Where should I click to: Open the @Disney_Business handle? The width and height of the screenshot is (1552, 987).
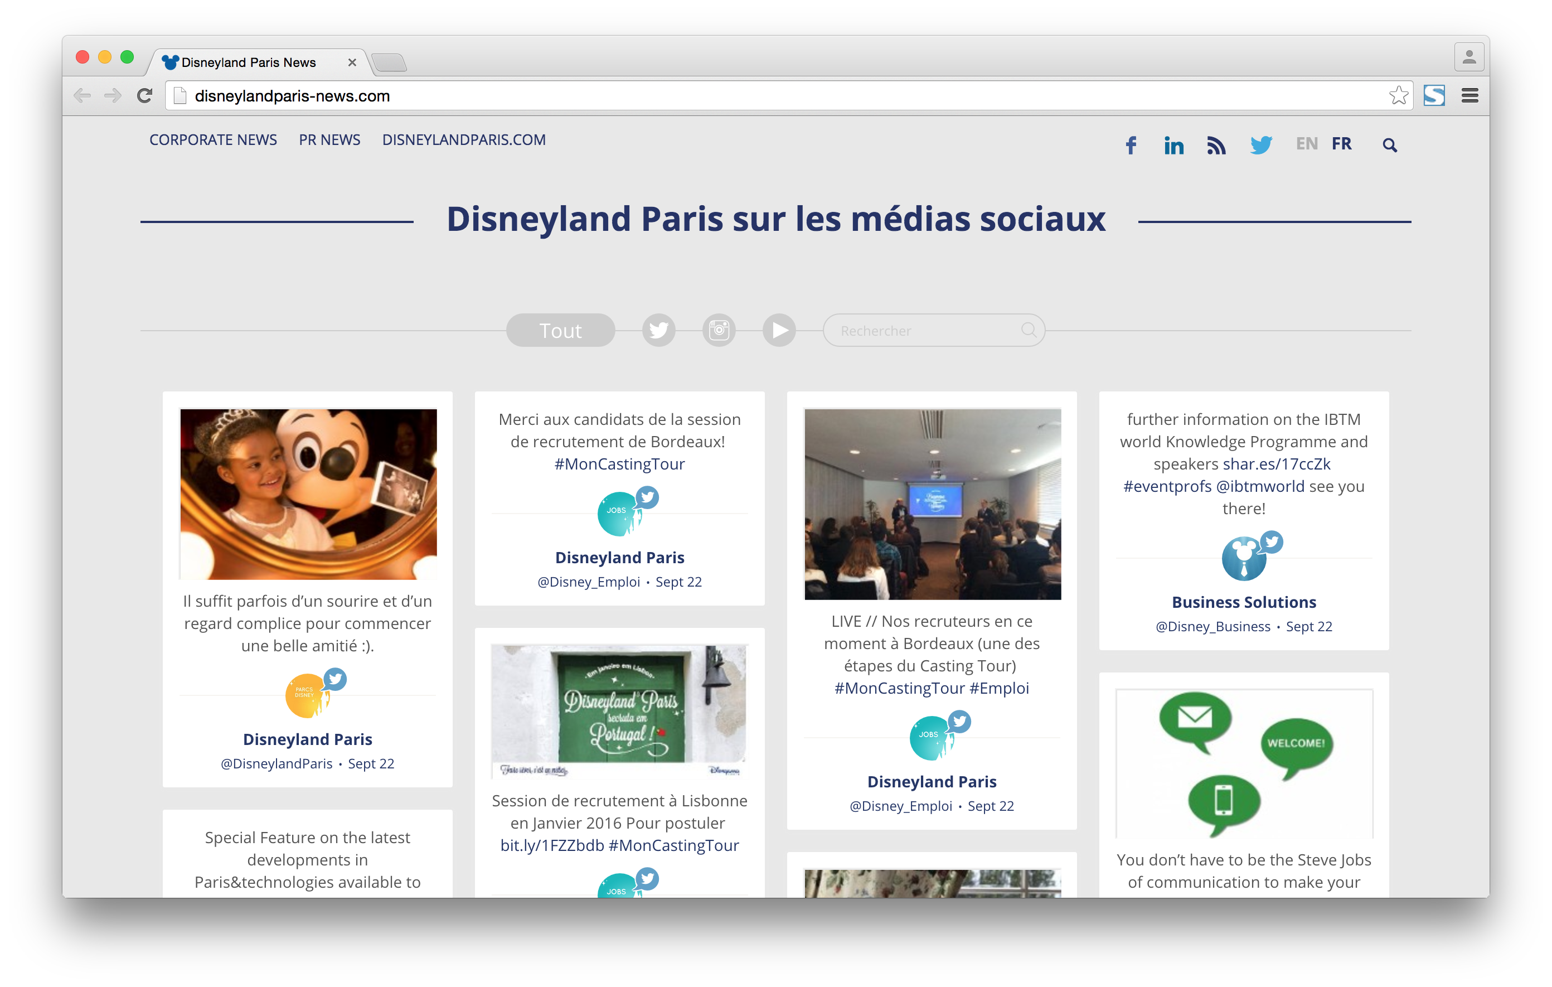[x=1212, y=627]
